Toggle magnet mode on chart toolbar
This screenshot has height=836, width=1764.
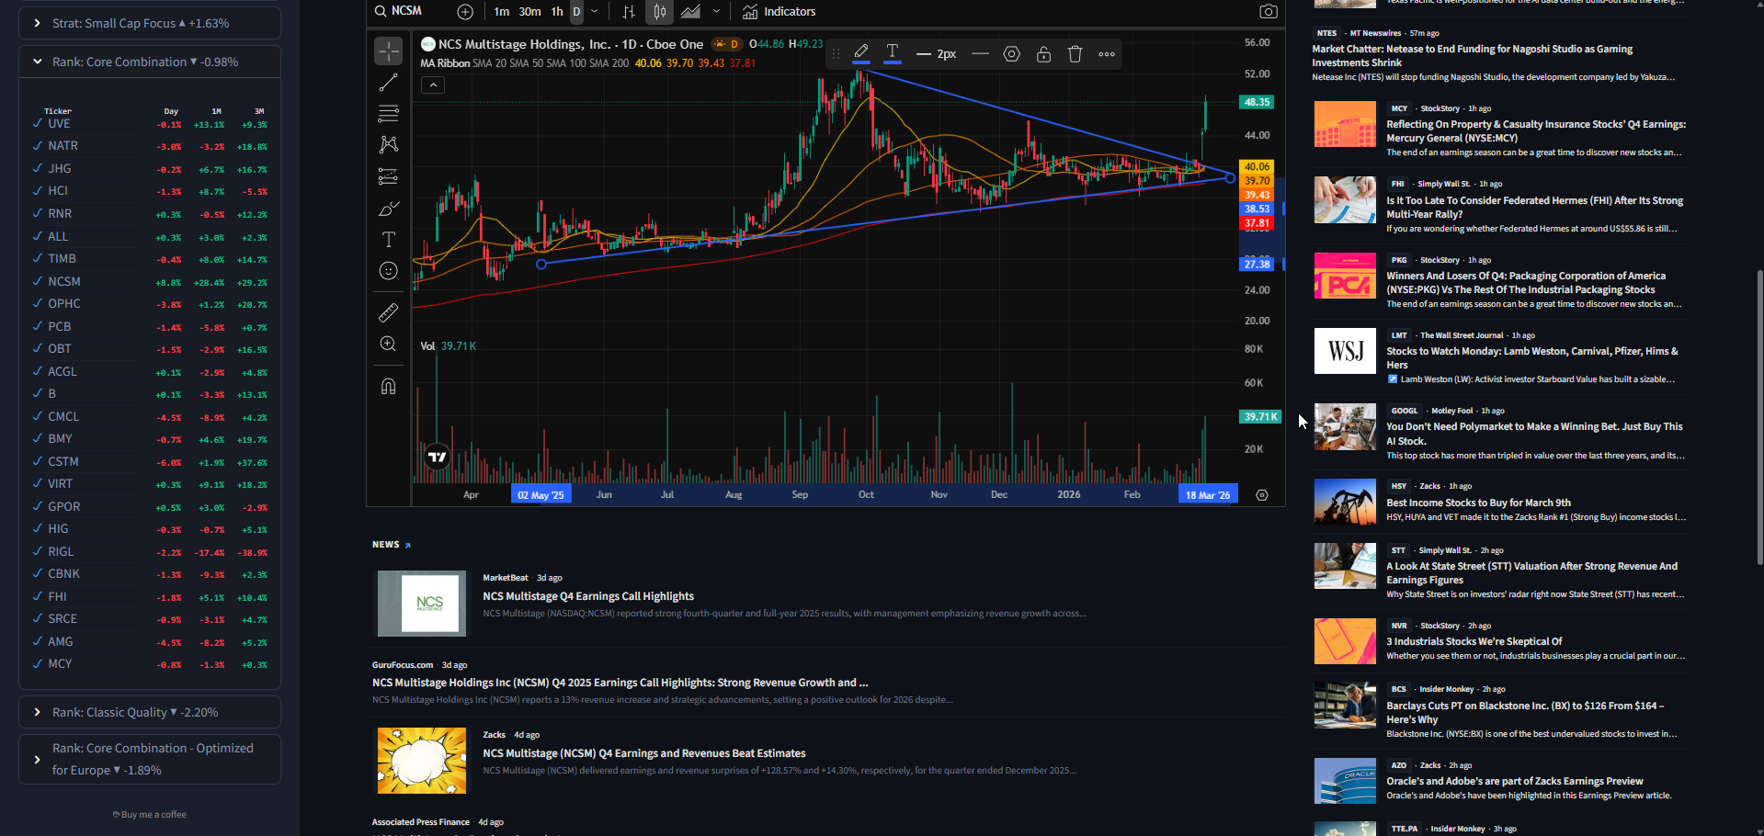pos(388,386)
